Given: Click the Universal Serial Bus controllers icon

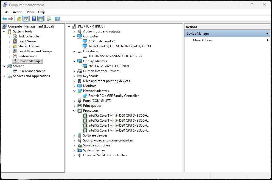Looking at the screenshot, I should pos(79,155).
